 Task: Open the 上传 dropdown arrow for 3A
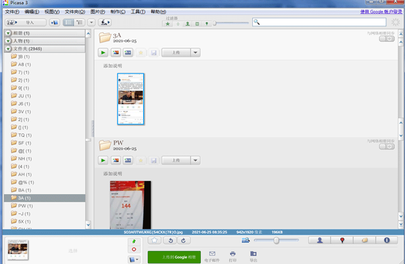[x=196, y=52]
